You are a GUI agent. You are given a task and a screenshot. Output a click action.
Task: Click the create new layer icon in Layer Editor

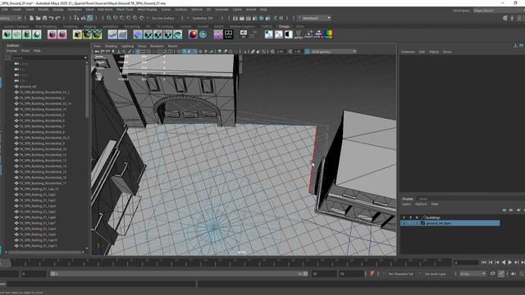point(518,210)
